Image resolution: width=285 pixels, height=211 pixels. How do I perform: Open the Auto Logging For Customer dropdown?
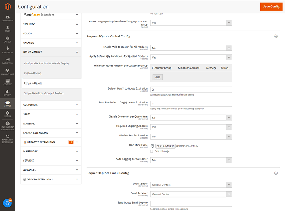[x=191, y=160]
